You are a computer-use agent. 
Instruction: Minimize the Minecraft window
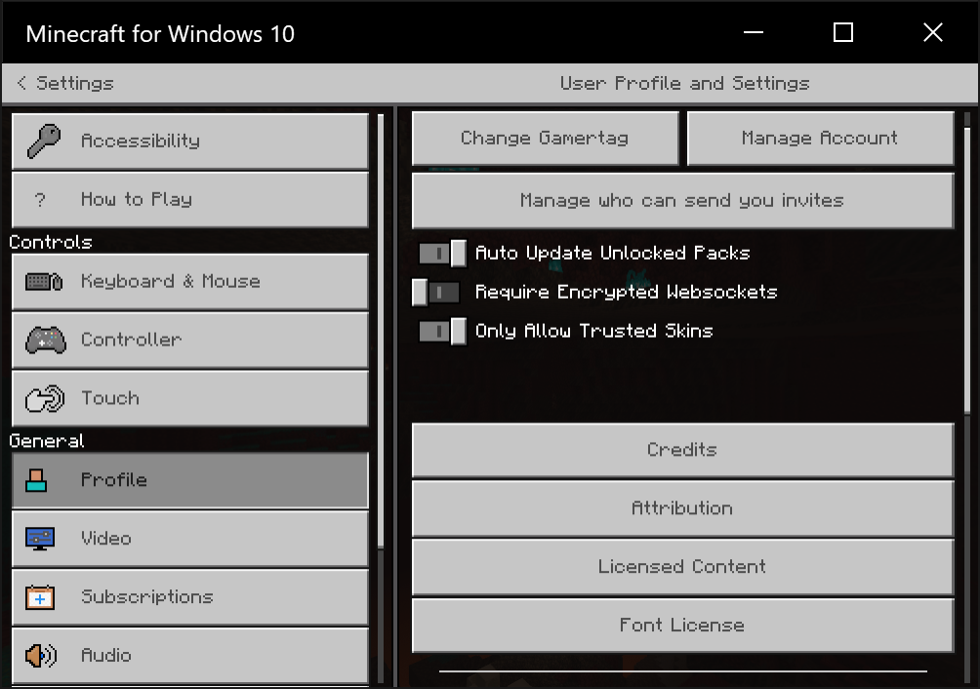[754, 32]
